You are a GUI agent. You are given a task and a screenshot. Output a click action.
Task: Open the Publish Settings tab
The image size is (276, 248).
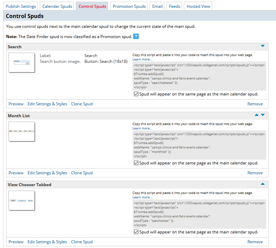pyautogui.click(x=21, y=6)
